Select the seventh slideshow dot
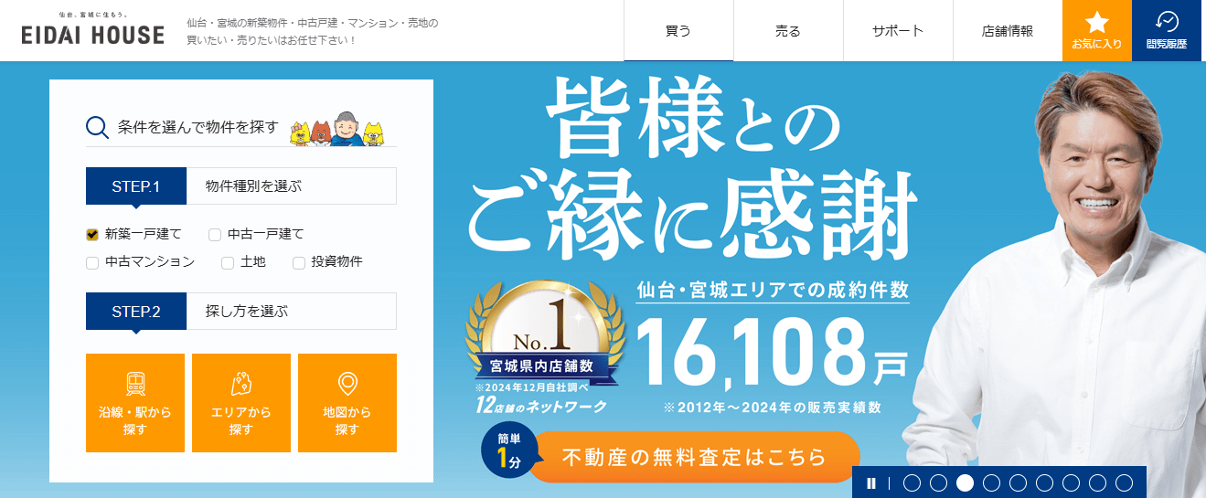The image size is (1206, 498). tap(1071, 483)
